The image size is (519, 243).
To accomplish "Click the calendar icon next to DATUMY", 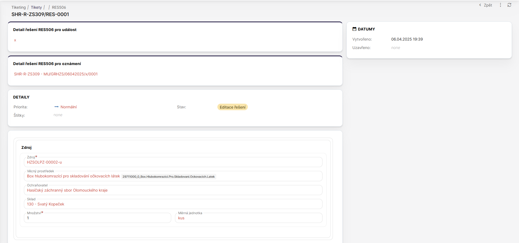I will [354, 29].
